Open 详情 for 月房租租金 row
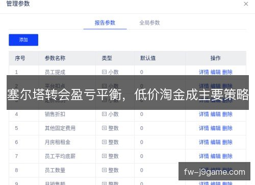Screen dimensions: 255x185 [203, 142]
